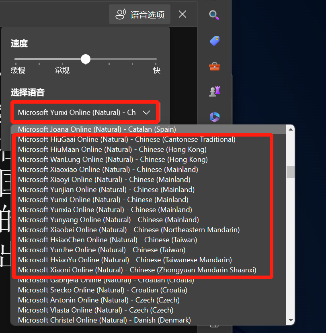Image resolution: width=326 pixels, height=333 pixels.
Task: Select HiuGaai Chinese (Cantonese Traditional) voice
Action: [148, 139]
